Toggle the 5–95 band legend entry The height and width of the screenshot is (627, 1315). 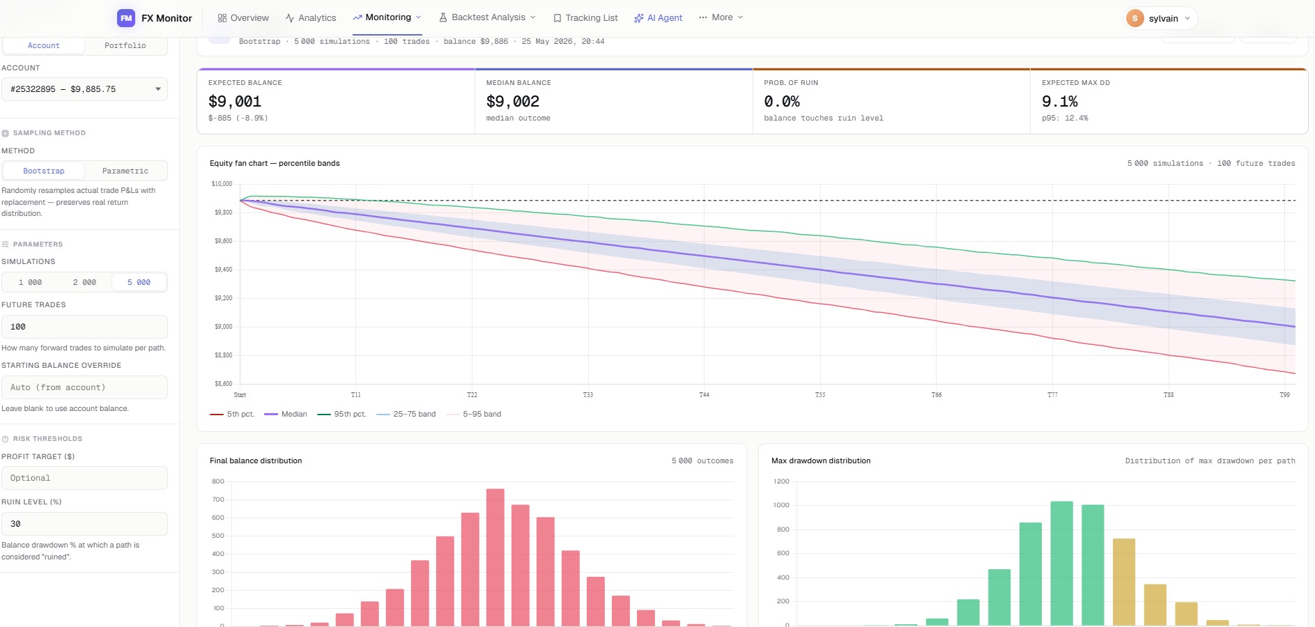click(x=474, y=414)
